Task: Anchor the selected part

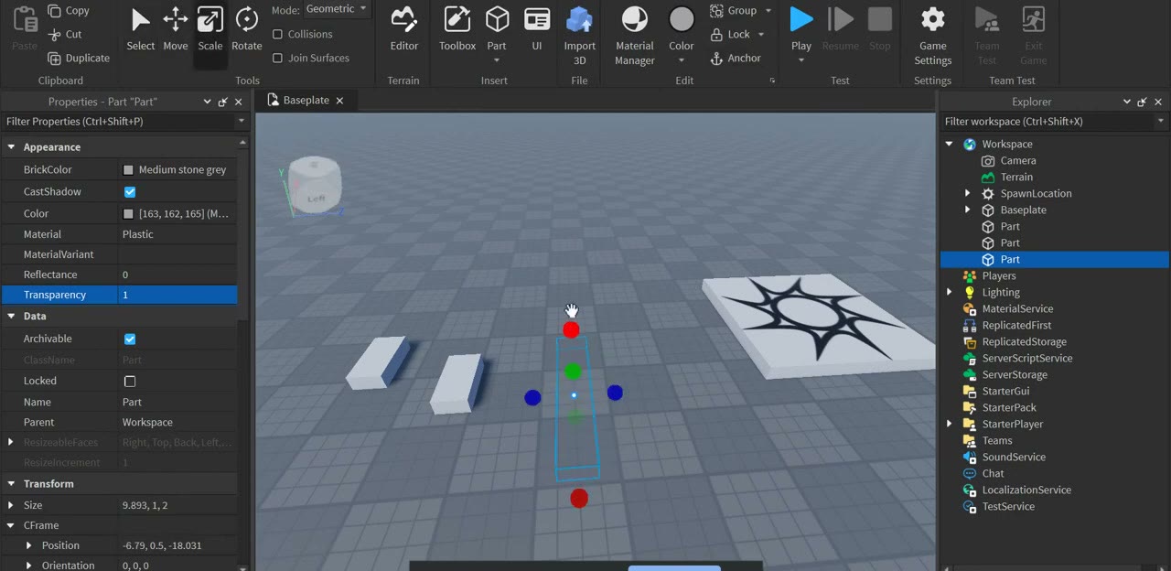Action: [x=736, y=58]
